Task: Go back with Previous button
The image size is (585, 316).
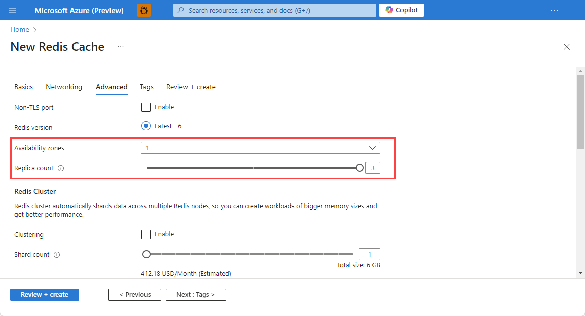Action: click(135, 294)
